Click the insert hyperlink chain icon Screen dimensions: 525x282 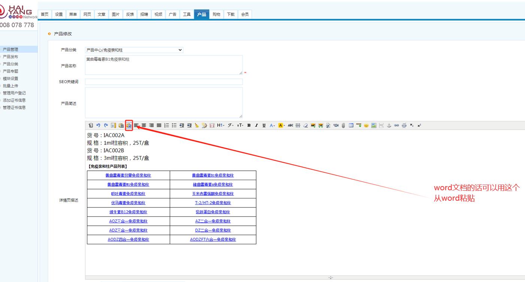[397, 125]
